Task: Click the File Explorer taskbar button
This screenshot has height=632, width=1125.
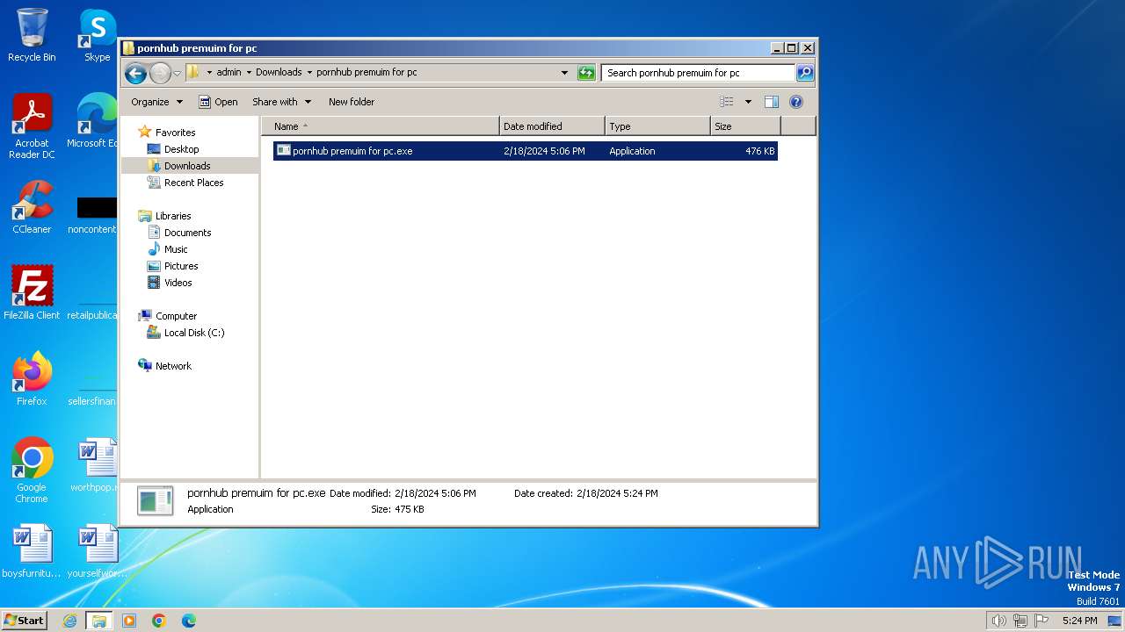Action: tap(98, 621)
